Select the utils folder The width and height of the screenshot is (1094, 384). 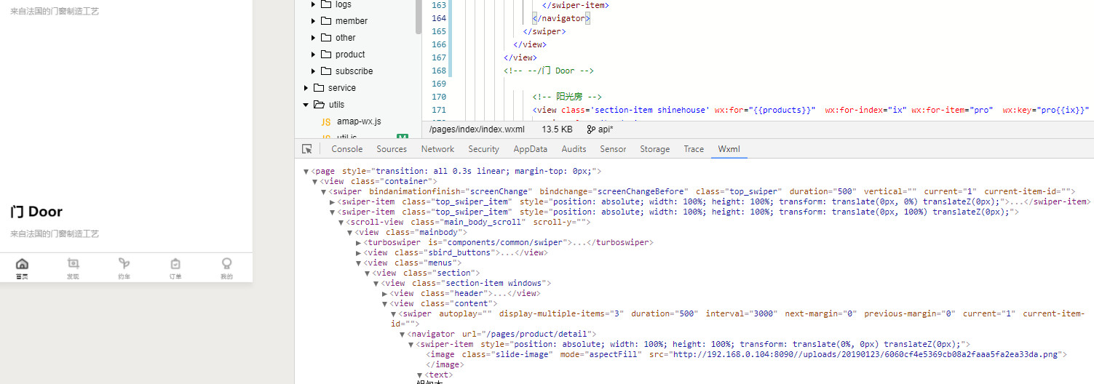pyautogui.click(x=336, y=105)
